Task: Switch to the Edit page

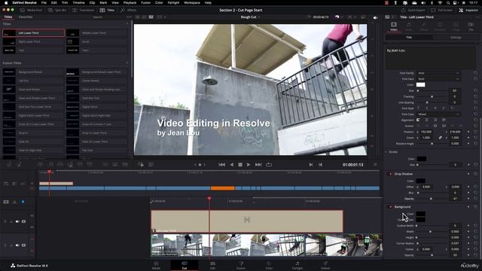Action: pos(212,265)
